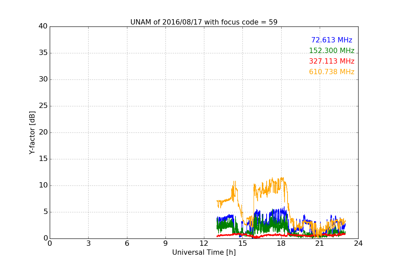Click the y-axis tick label 20
This screenshot has width=398, height=265.
pyautogui.click(x=43, y=132)
